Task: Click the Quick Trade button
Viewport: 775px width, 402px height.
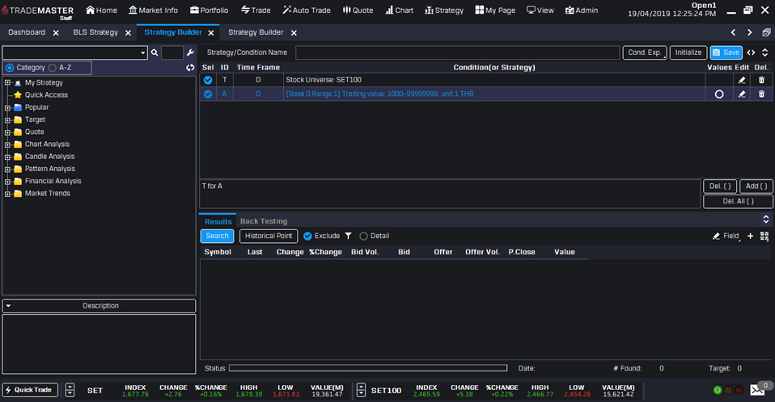Action: [30, 390]
